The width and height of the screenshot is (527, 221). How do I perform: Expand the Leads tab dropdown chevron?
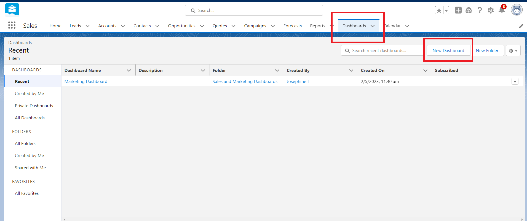[88, 26]
